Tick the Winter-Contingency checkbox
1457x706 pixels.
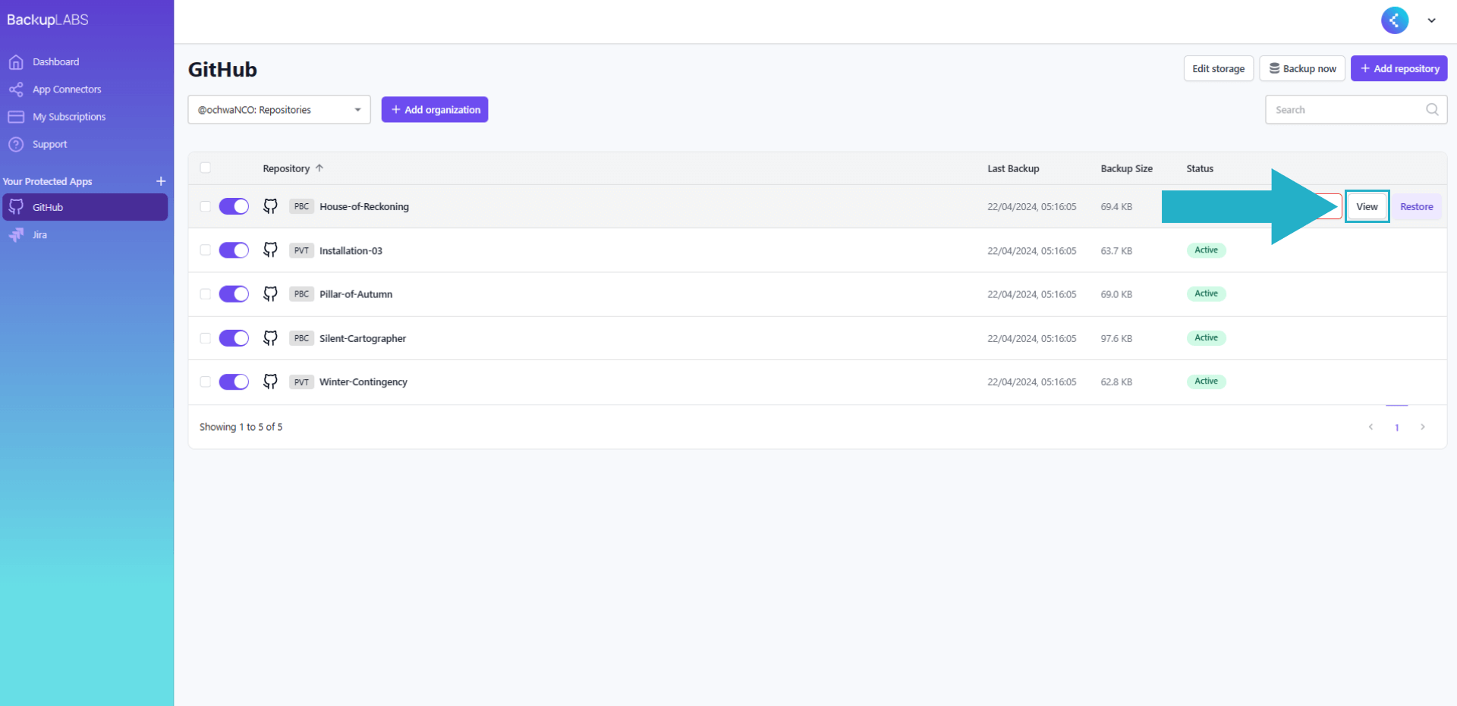click(x=205, y=381)
